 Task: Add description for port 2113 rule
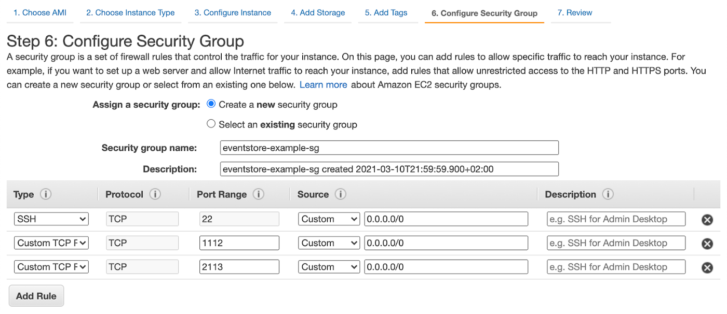[616, 266]
